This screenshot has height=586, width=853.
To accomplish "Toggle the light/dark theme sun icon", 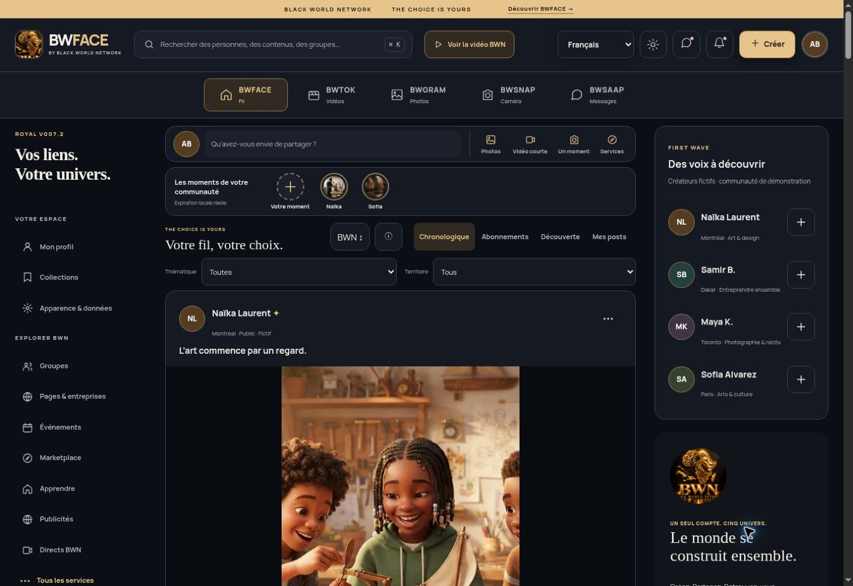I will (653, 44).
